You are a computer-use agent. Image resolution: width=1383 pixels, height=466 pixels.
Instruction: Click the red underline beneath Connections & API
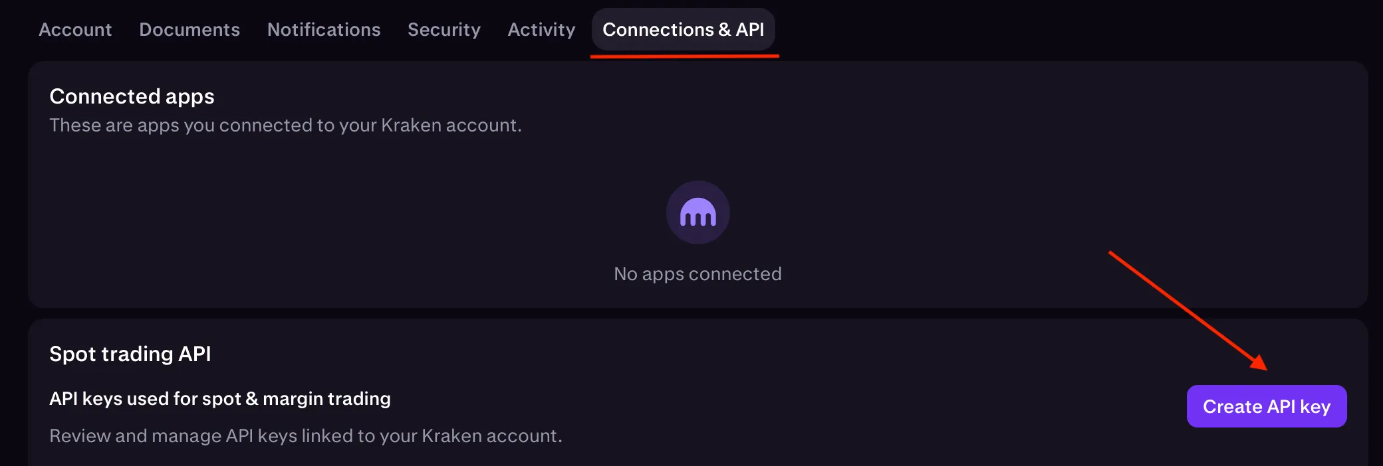click(684, 56)
